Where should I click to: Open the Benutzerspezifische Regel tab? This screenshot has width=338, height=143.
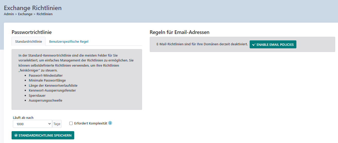tap(69, 41)
